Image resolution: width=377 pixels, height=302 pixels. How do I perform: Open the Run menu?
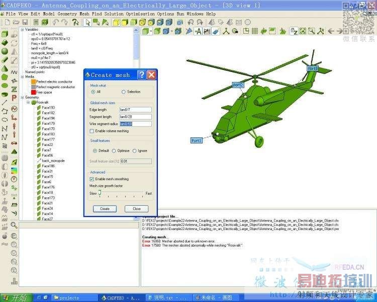click(x=180, y=14)
